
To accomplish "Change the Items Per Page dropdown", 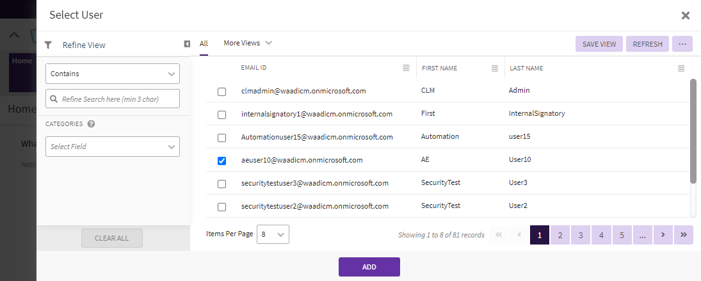I will click(273, 234).
